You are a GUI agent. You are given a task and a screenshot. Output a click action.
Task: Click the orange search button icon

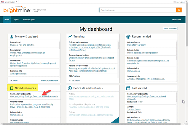pos(179,10)
